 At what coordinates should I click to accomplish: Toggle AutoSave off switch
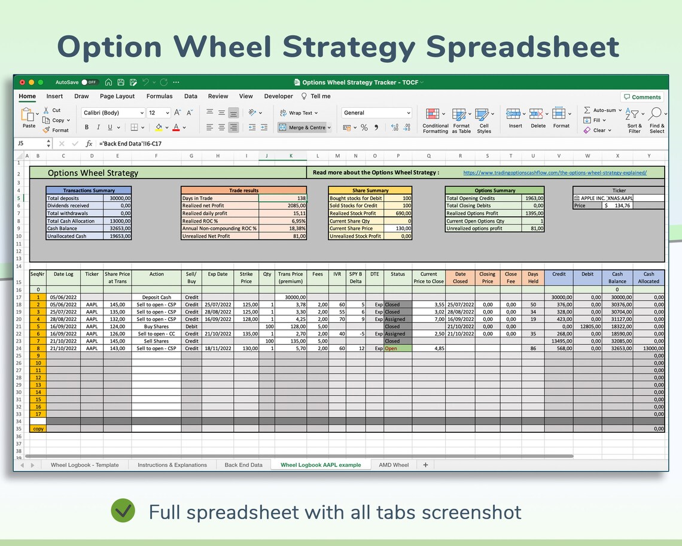[89, 82]
